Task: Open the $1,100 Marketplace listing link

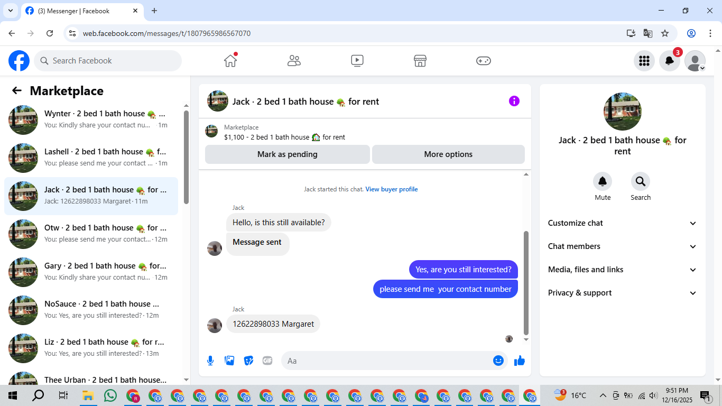Action: tap(284, 137)
